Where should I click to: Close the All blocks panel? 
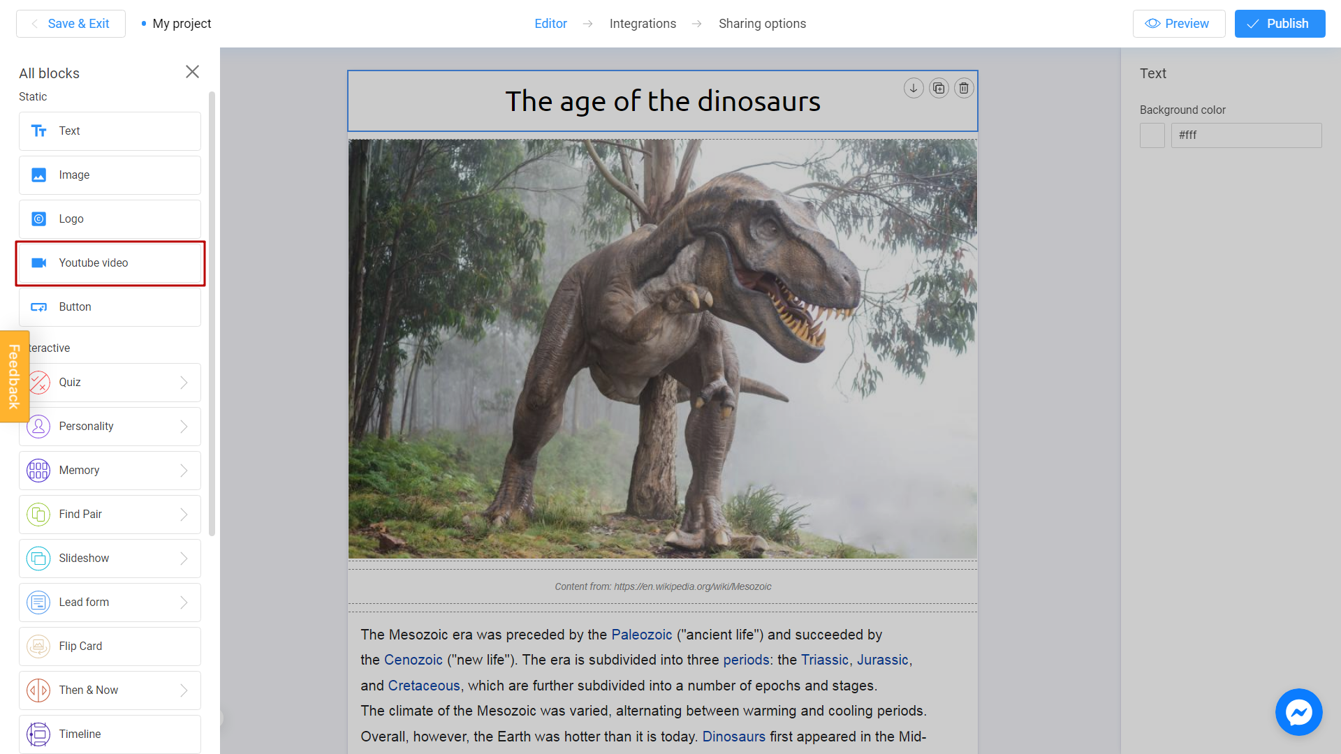(192, 72)
